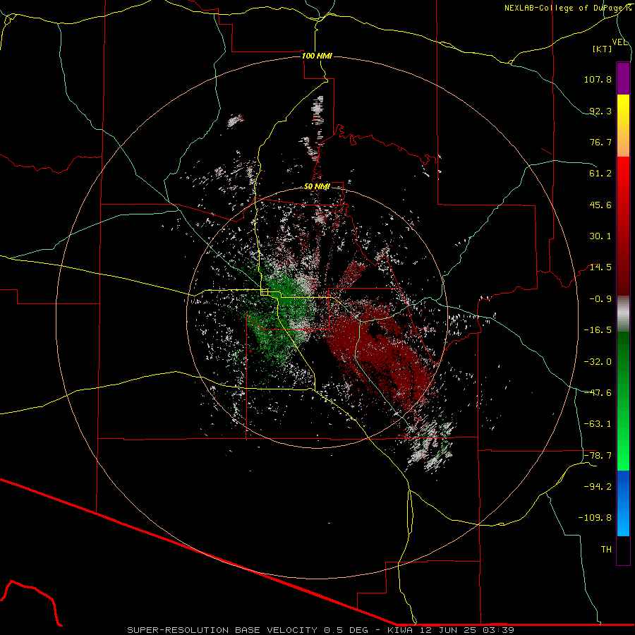Click the -78.7 velocity scale value
The width and height of the screenshot is (635, 635).
tap(598, 456)
